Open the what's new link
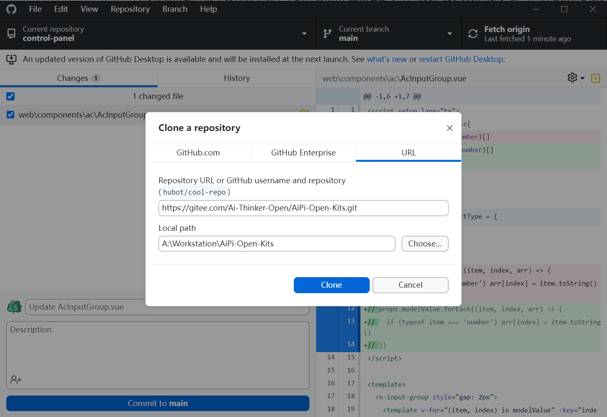Image resolution: width=607 pixels, height=417 pixels. pyautogui.click(x=387, y=59)
